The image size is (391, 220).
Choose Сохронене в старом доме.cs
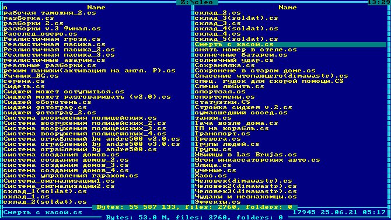click(x=255, y=71)
